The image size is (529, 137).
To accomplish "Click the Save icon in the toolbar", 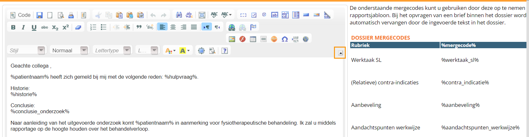I will click(x=40, y=15).
